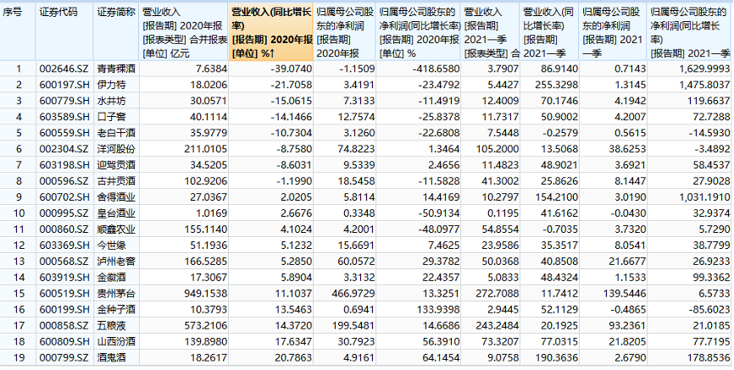Click stock name 水井坊
The height and width of the screenshot is (370, 734).
click(111, 100)
